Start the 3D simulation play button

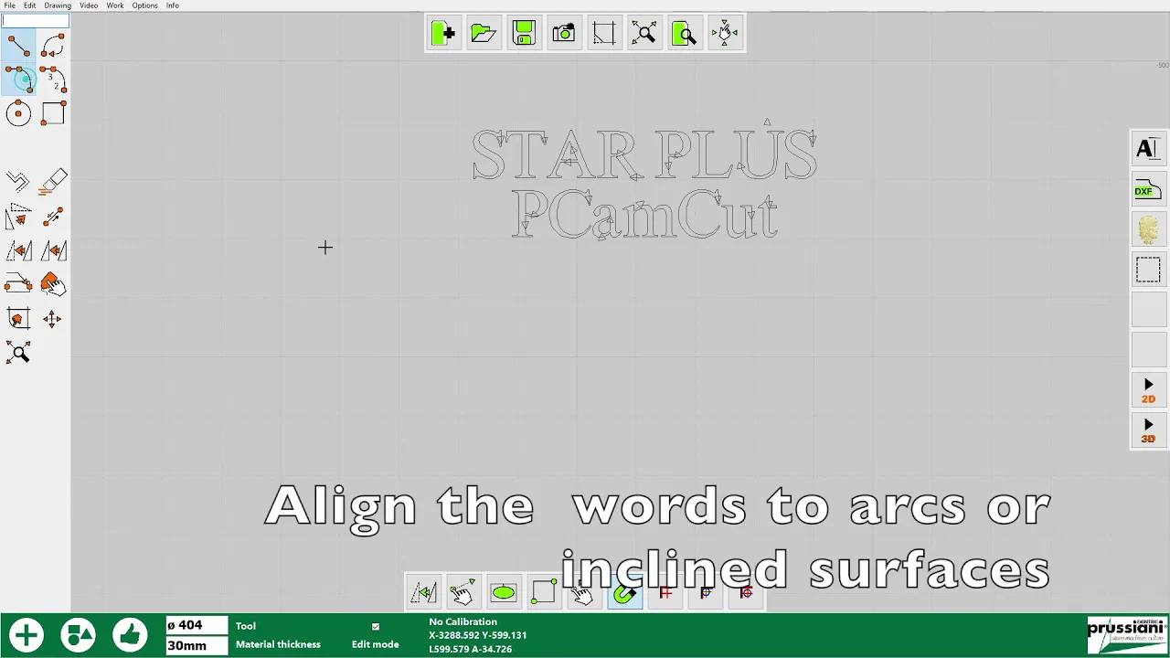1148,430
